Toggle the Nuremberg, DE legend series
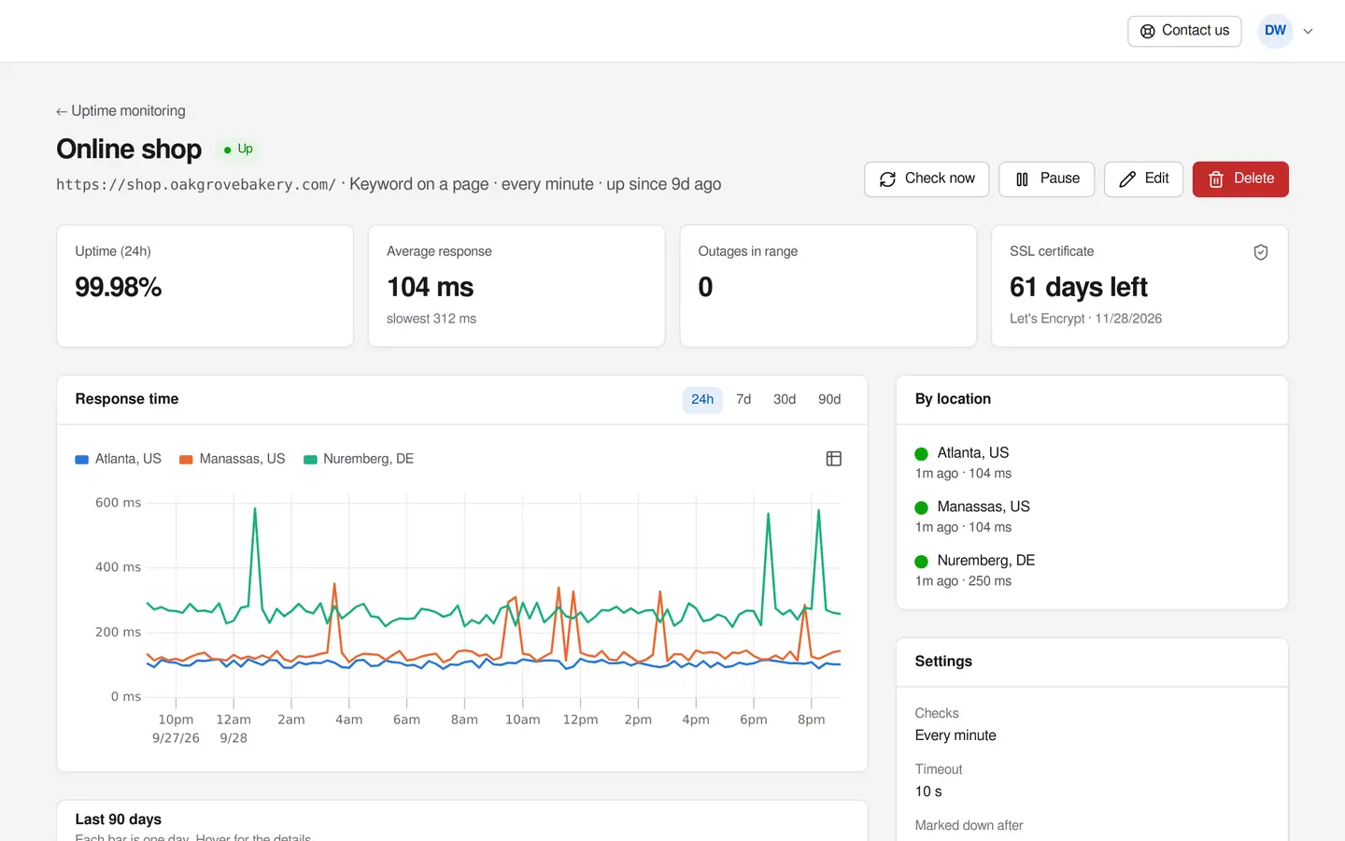Viewport: 1345px width, 841px height. click(x=359, y=459)
